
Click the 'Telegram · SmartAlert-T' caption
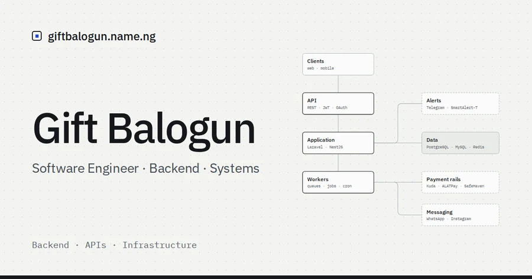tap(452, 108)
